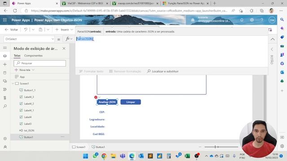The width and height of the screenshot is (287, 161).
Task: Open the Button1 more options ellipsis
Action: click(x=62, y=137)
